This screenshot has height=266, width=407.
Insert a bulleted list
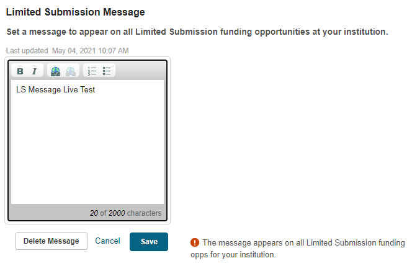coord(107,71)
